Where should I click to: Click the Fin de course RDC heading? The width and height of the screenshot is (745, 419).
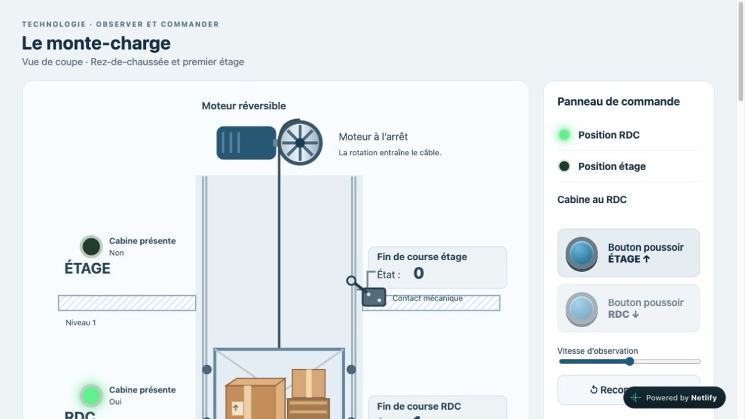pyautogui.click(x=419, y=407)
